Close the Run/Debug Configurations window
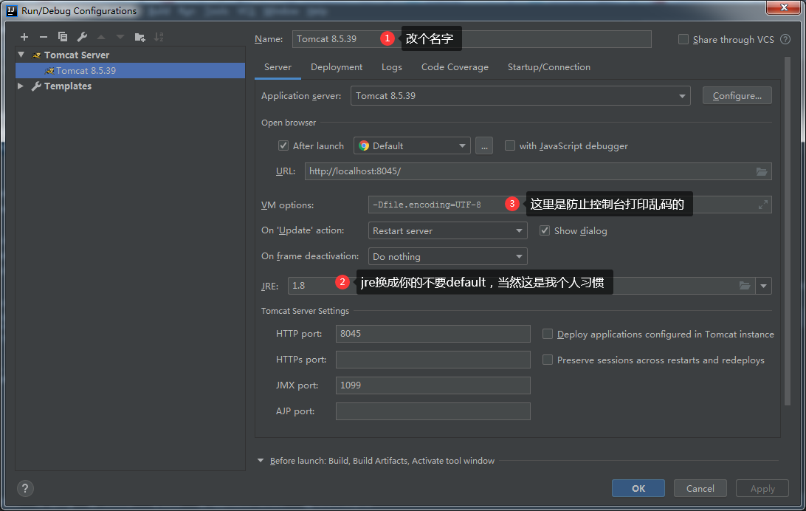Image resolution: width=806 pixels, height=511 pixels. [x=784, y=7]
